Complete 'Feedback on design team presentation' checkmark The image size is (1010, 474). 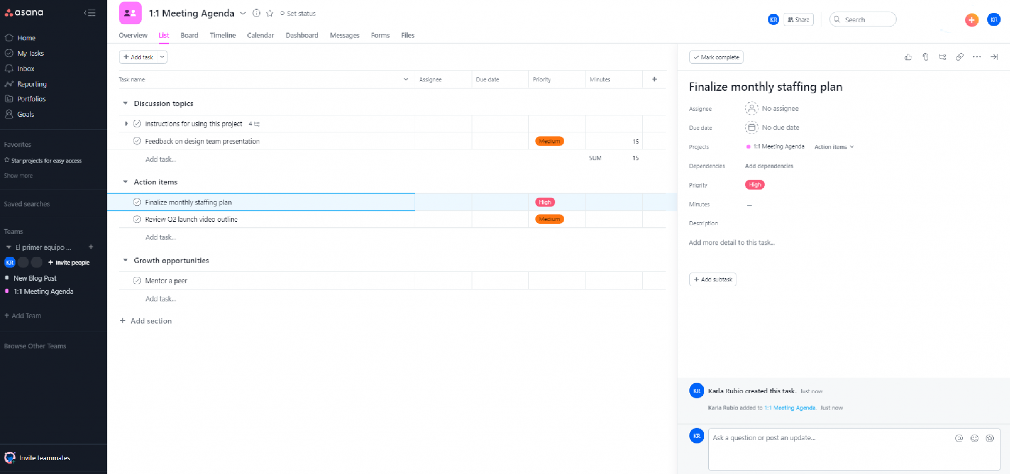[137, 141]
